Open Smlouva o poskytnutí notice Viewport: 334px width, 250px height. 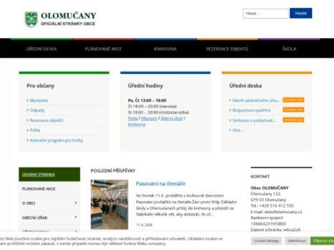coord(254,120)
